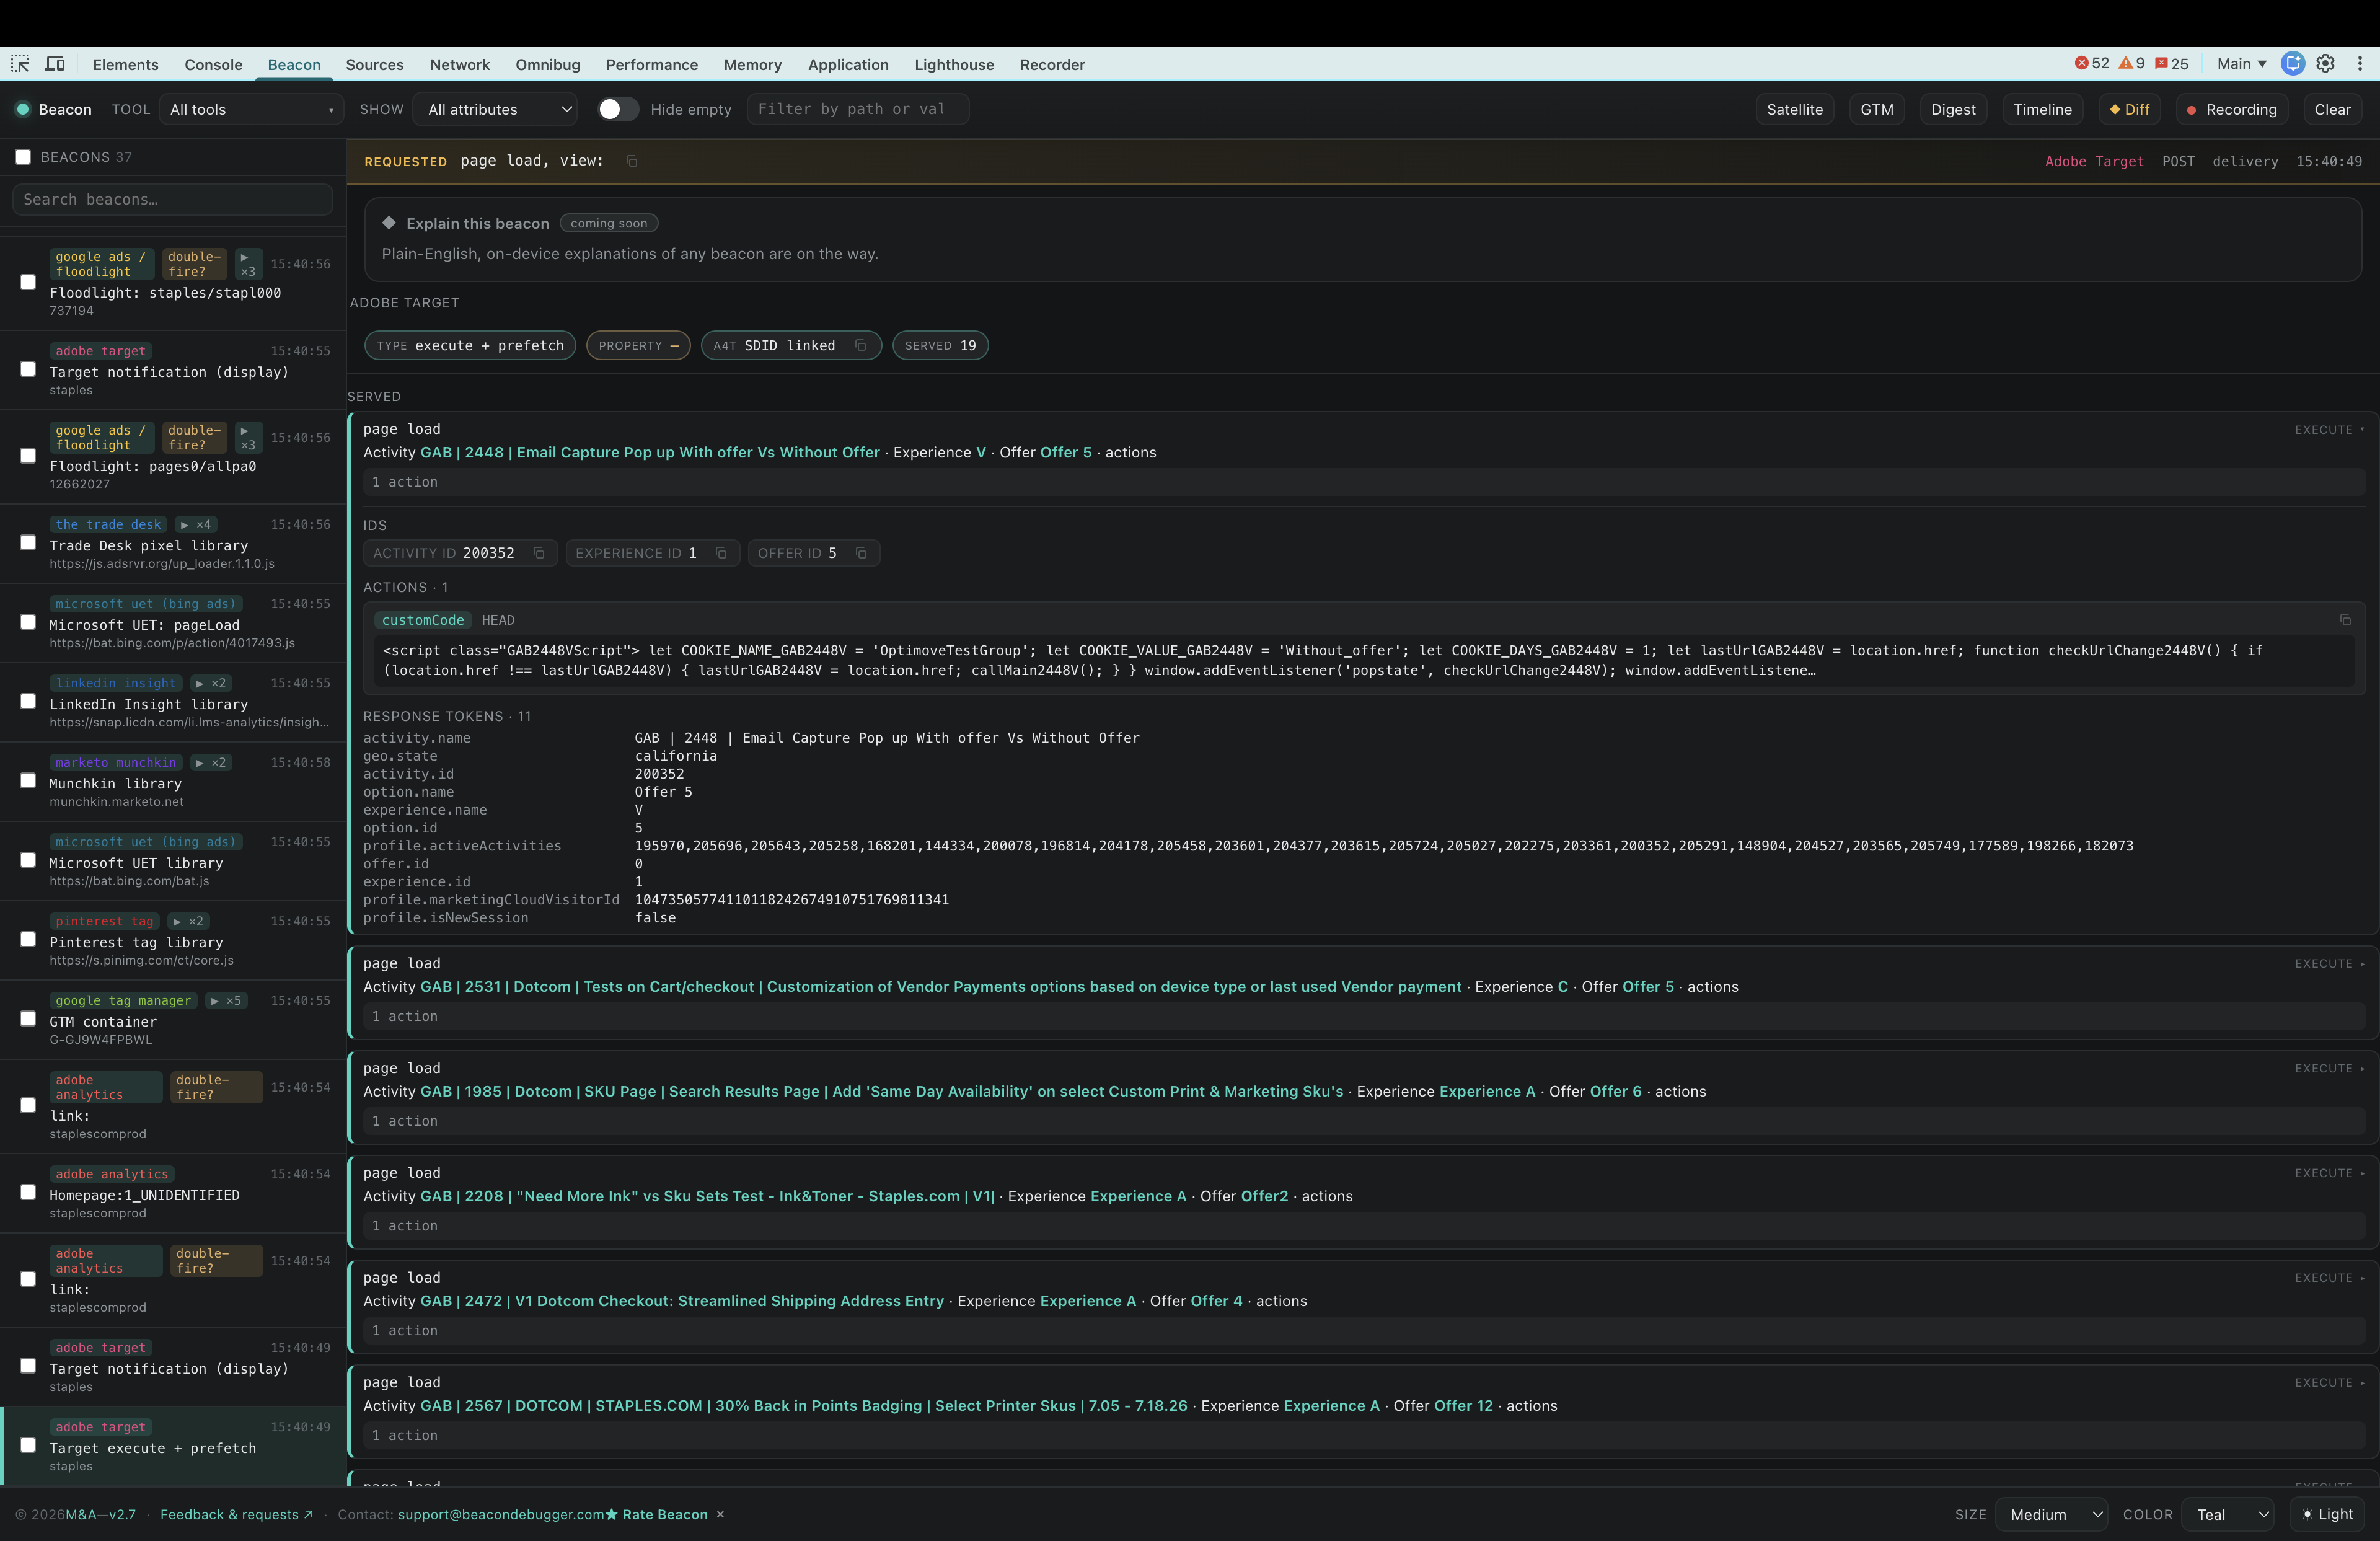Click the Rate Beacon link

[657, 1514]
